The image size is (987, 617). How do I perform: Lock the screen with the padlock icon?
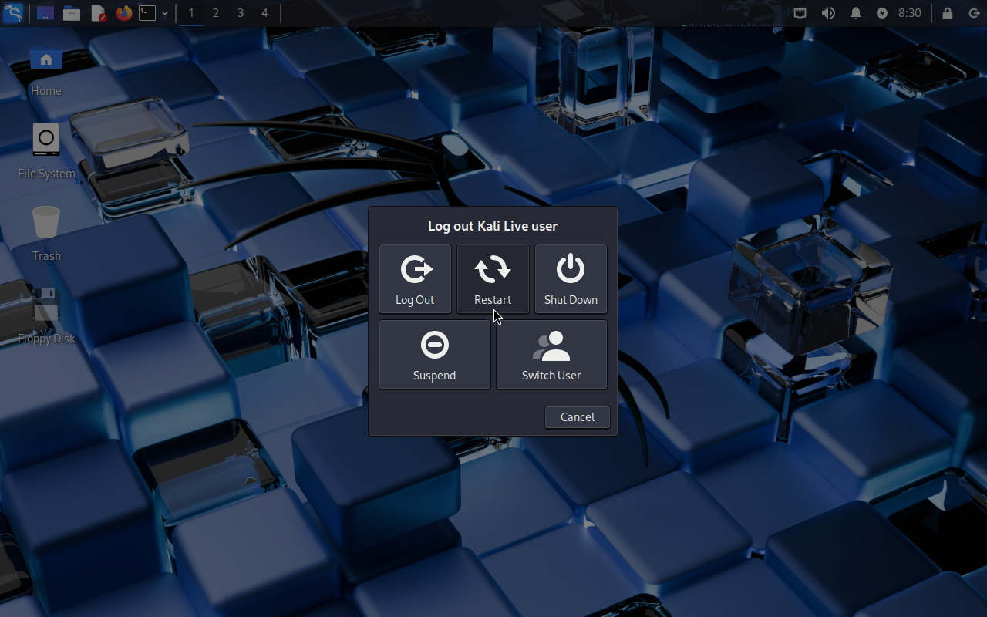948,13
